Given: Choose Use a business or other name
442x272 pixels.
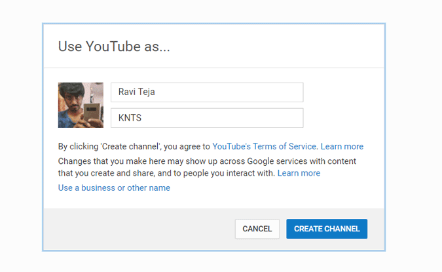Looking at the screenshot, I should (x=114, y=188).
